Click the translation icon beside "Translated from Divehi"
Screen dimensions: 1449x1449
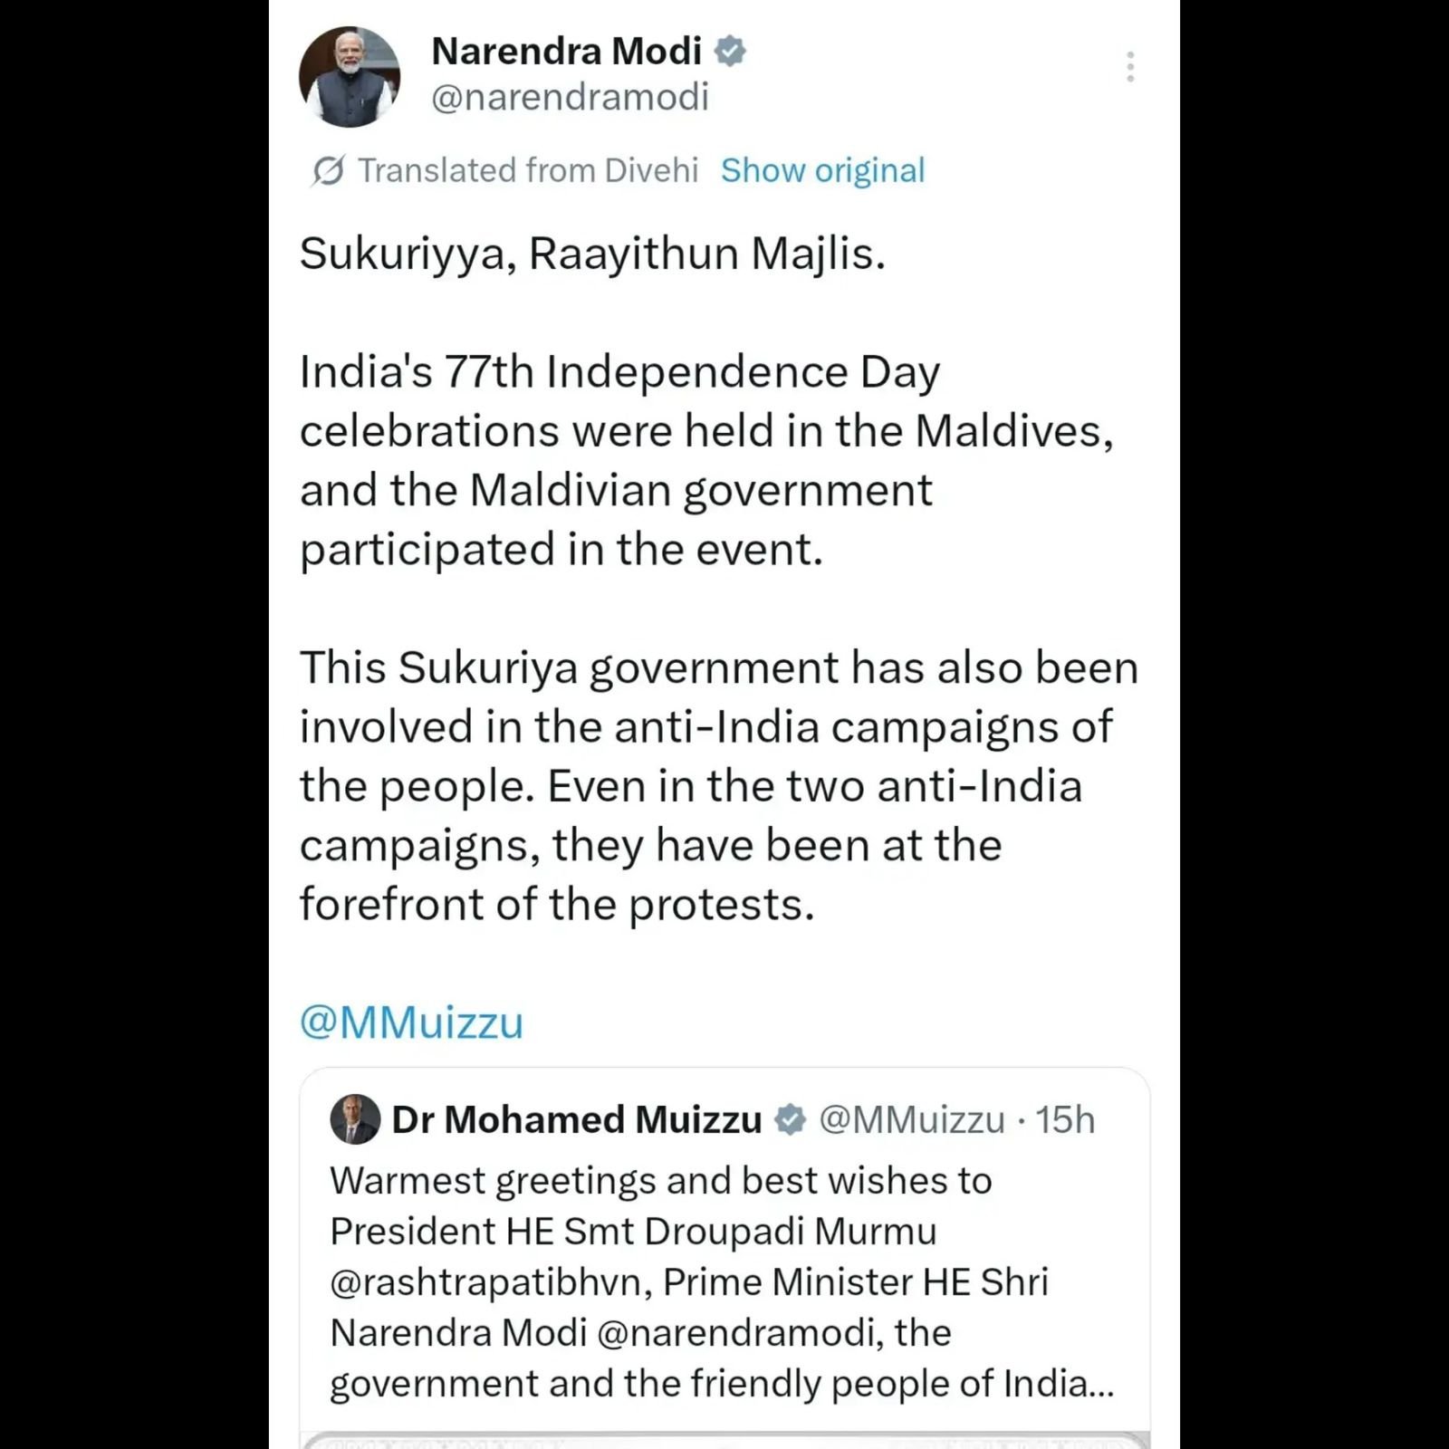(x=328, y=170)
